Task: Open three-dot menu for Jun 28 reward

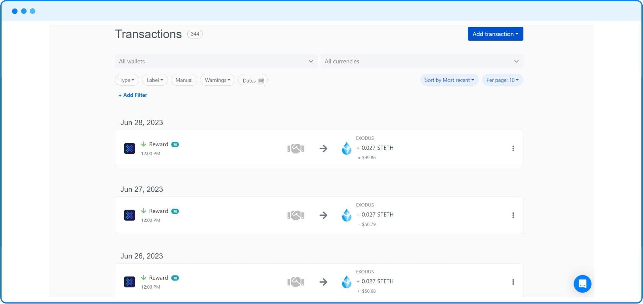Action: pyautogui.click(x=513, y=148)
